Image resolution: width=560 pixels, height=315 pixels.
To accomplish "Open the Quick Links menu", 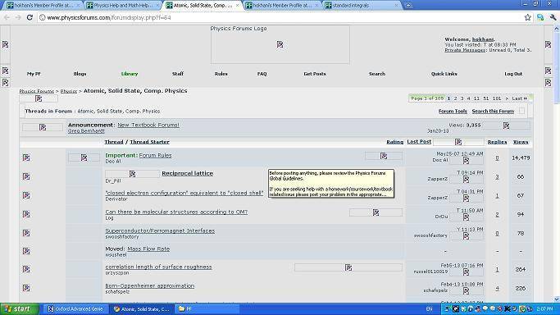I will coord(444,74).
